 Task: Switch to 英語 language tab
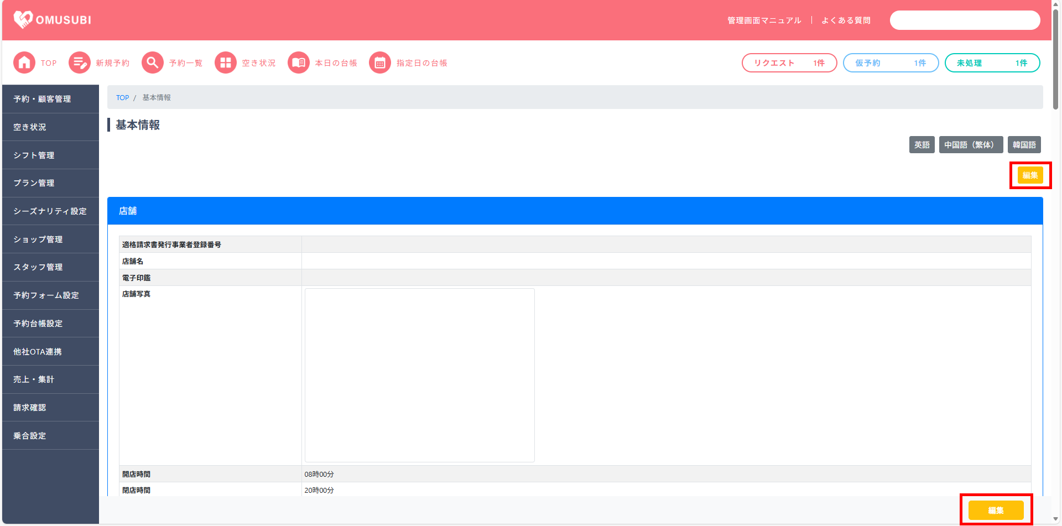tap(922, 145)
